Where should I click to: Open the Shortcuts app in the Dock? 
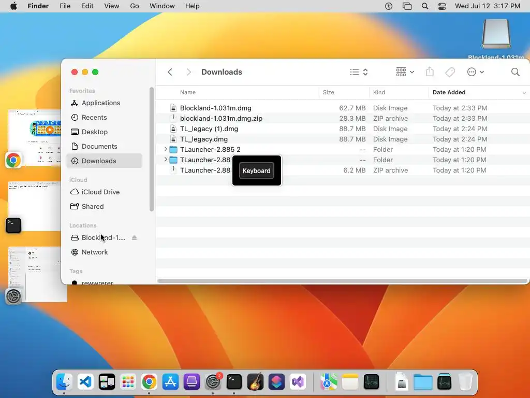(276, 382)
